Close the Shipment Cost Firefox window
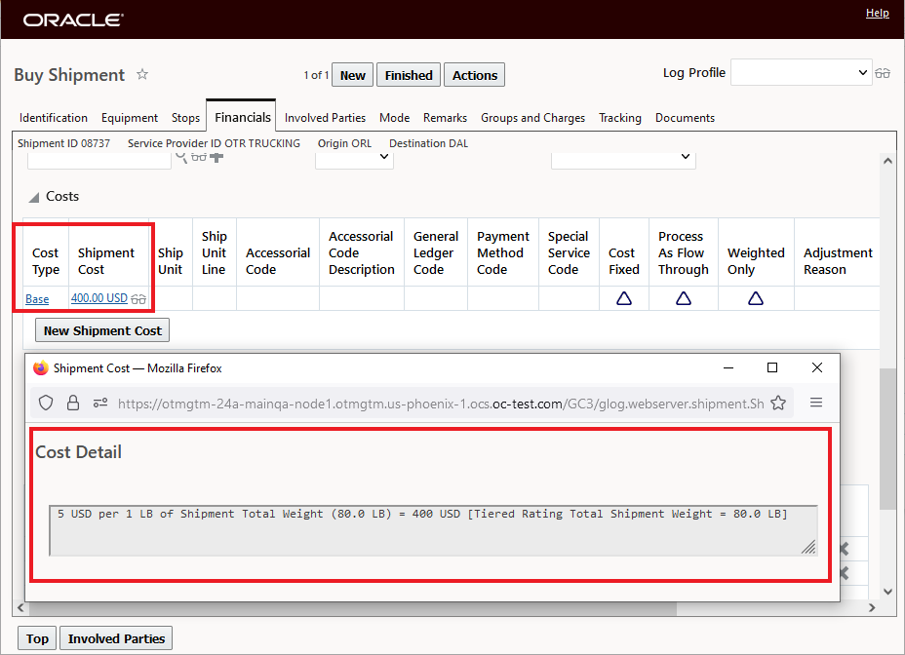 click(x=816, y=367)
